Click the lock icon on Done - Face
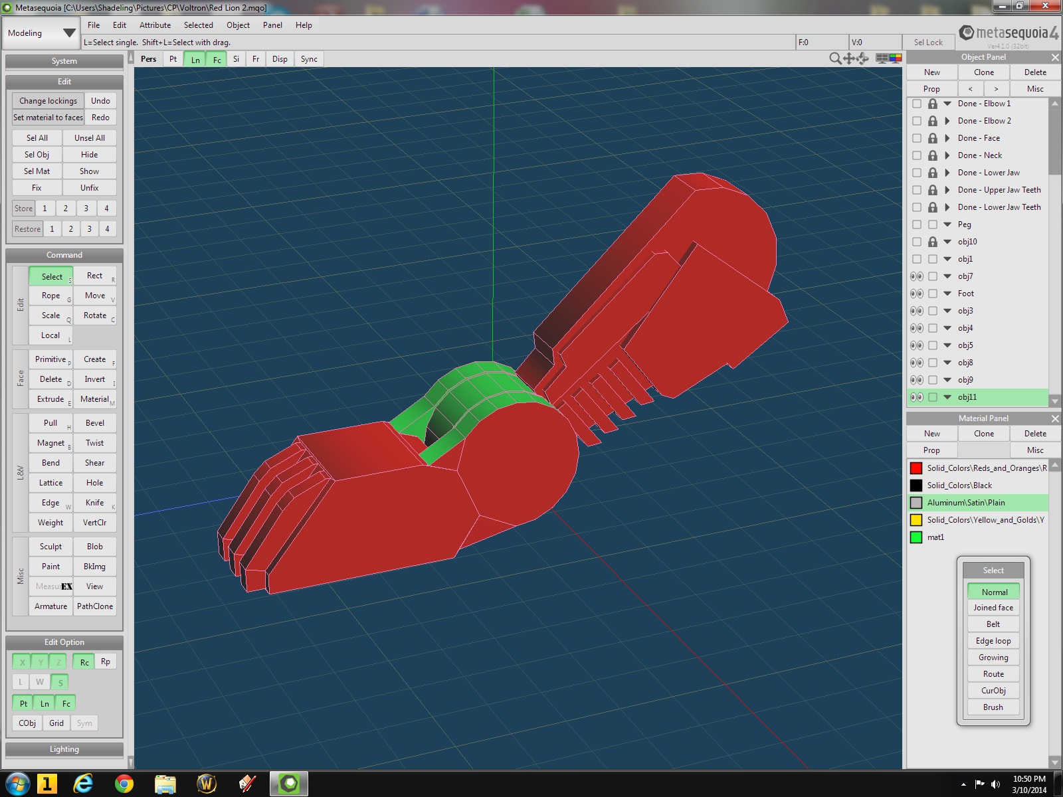The height and width of the screenshot is (797, 1063). click(x=933, y=138)
